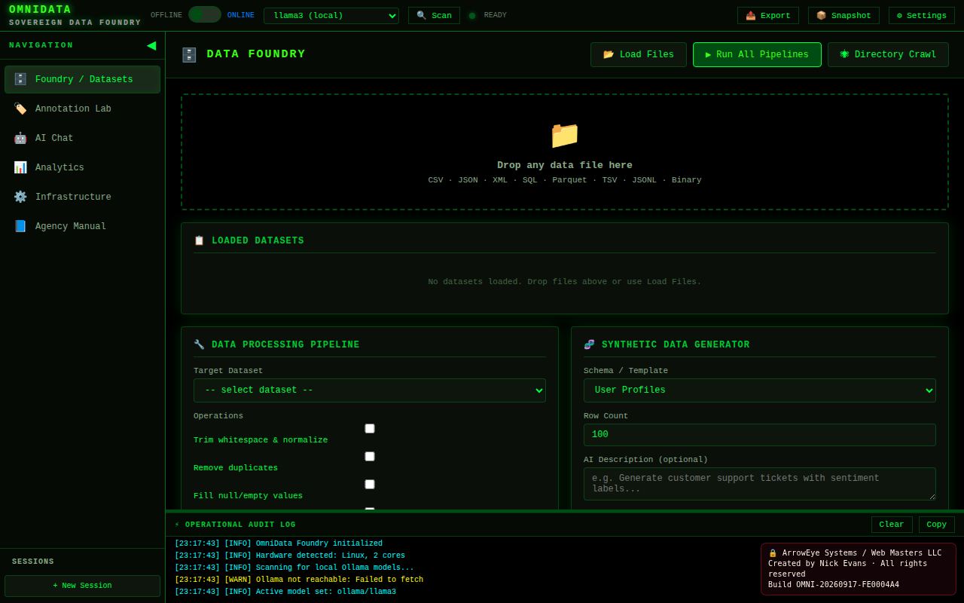Start a New Session
The width and height of the screenshot is (964, 603).
pos(83,586)
